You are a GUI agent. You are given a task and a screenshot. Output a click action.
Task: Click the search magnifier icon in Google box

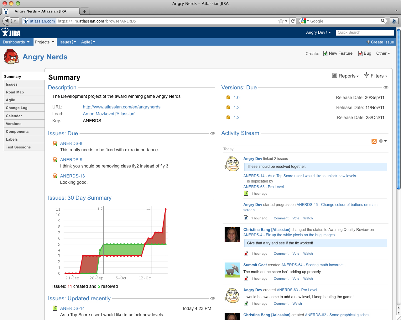pos(383,21)
